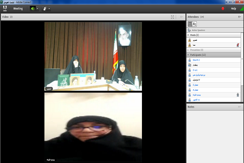Image resolution: width=244 pixels, height=163 pixels.
Task: Click the bottom webcam video feed
Action: pos(93,128)
